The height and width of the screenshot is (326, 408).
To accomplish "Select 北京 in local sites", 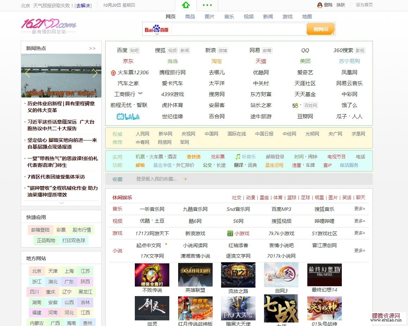I will [37, 271].
